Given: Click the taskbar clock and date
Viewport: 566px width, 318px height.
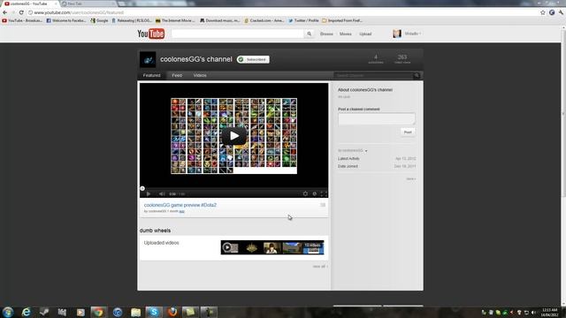Looking at the screenshot, I should coord(549,312).
